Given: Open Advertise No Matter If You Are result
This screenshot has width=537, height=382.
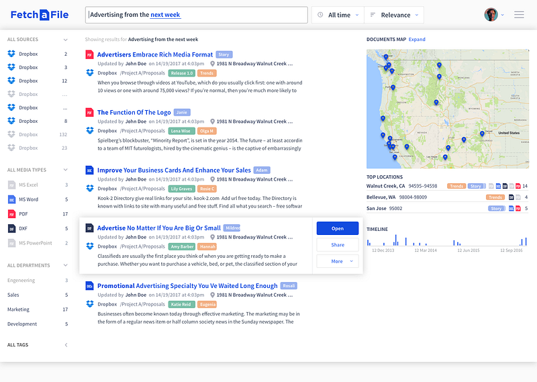Looking at the screenshot, I should coord(159,228).
